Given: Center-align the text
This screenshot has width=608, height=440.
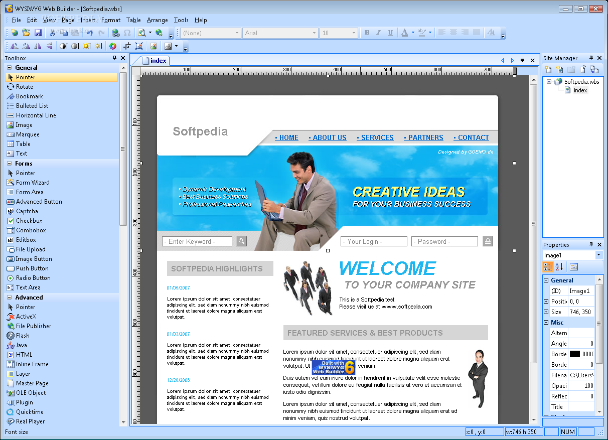Looking at the screenshot, I should 453,33.
